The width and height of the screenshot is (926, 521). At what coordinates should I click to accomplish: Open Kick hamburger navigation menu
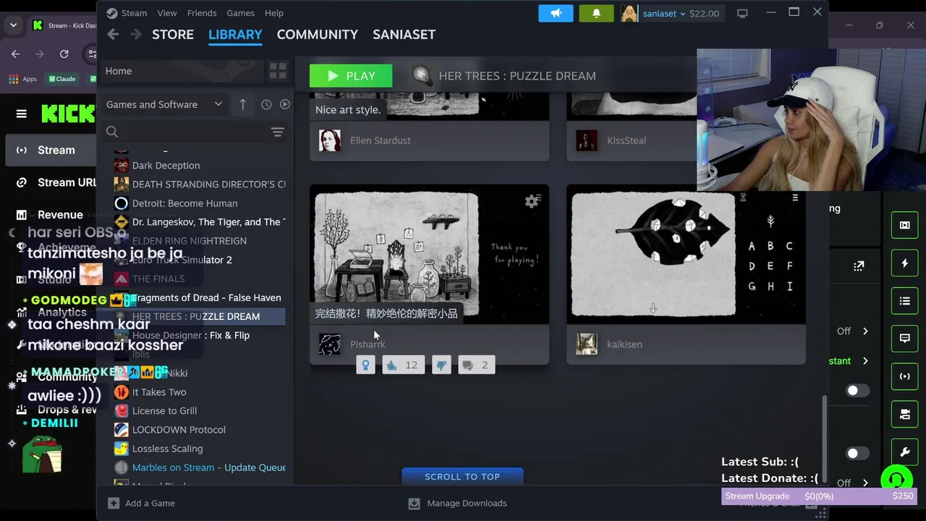22,114
